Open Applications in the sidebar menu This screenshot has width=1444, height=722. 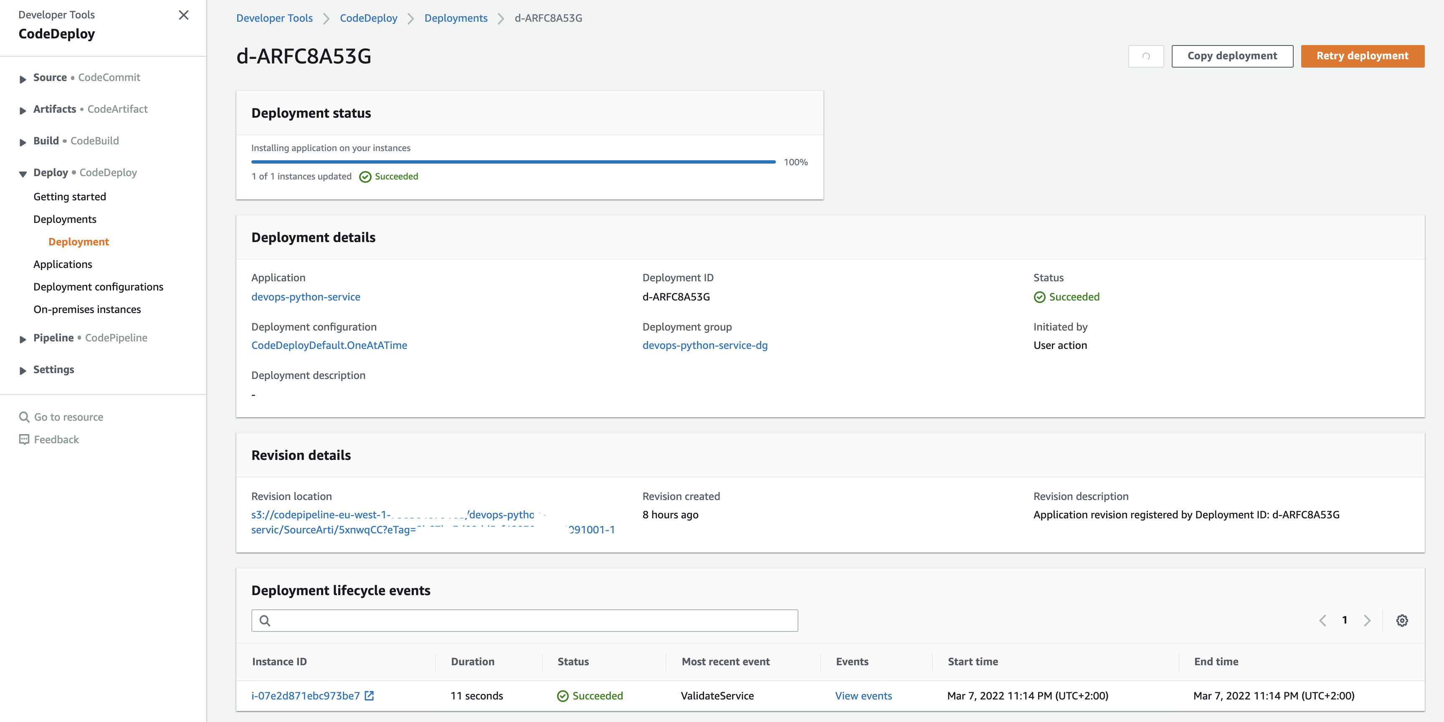(x=63, y=264)
